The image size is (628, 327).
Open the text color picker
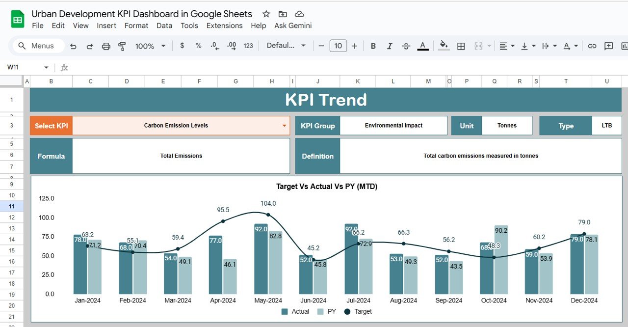[x=422, y=46]
